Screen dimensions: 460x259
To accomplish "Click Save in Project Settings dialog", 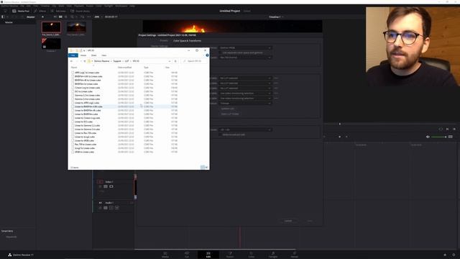I will (x=310, y=221).
